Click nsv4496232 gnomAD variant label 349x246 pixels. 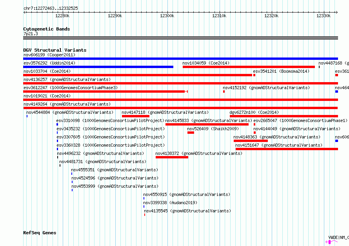[x=100, y=153]
